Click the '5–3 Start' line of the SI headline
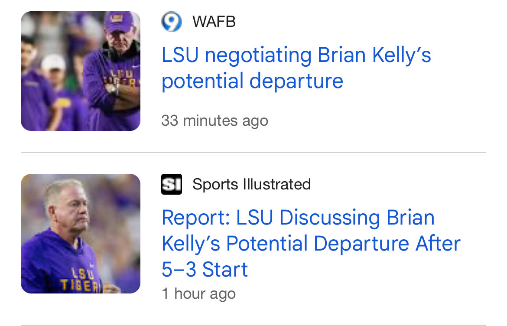Image resolution: width=507 pixels, height=326 pixels. (205, 269)
